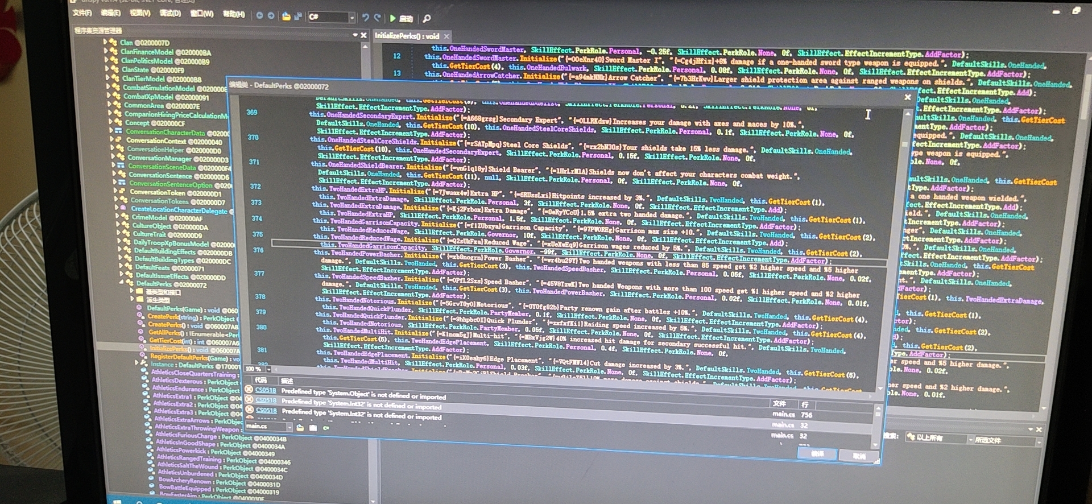The image size is (1092, 504).
Task: Open the File (文件) menu
Action: coord(82,13)
